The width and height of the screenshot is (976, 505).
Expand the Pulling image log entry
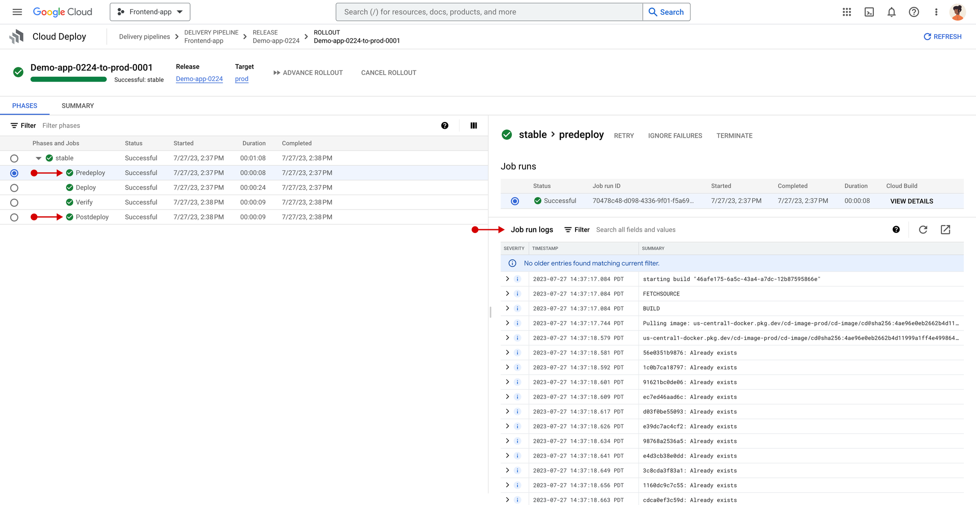(507, 323)
